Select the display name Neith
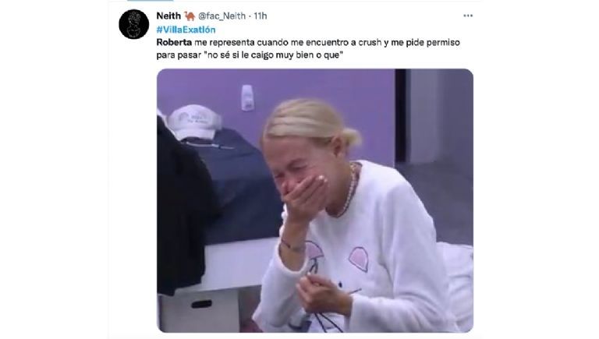 coord(168,16)
